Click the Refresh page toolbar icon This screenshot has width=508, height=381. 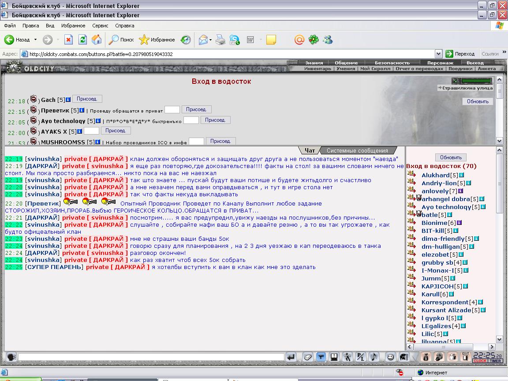83,40
